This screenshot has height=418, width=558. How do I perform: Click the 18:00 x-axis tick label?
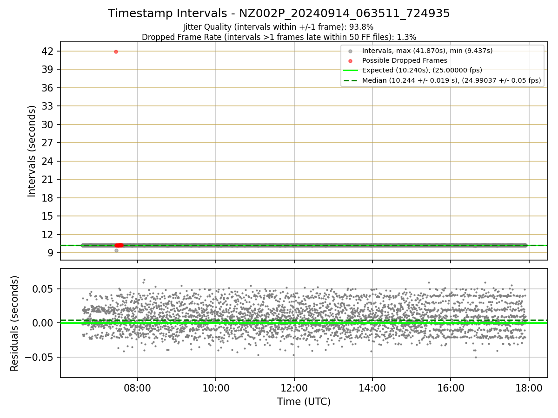coord(529,388)
